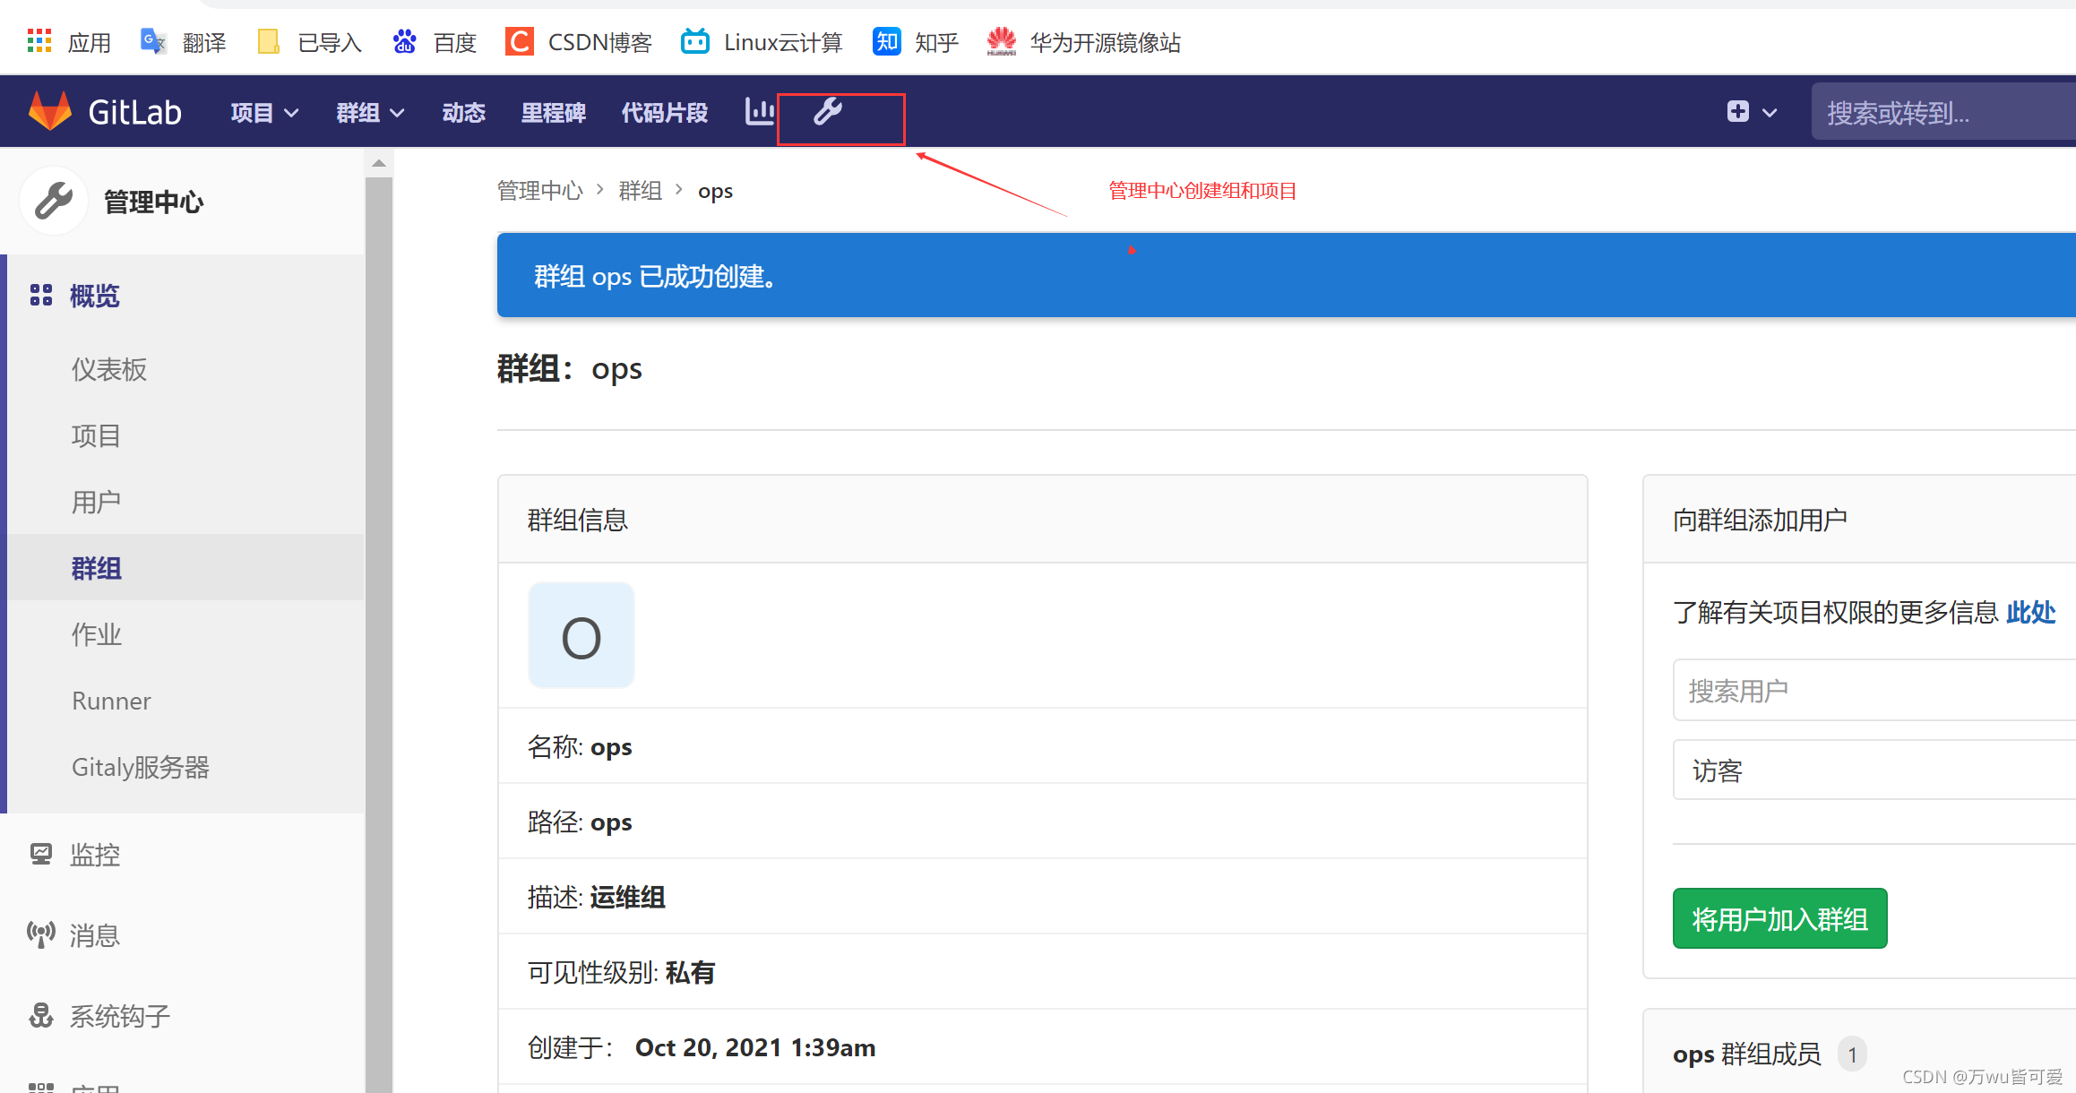Screen dimensions: 2076x1093
Task: Open 代码片段 in the navbar
Action: (x=664, y=113)
